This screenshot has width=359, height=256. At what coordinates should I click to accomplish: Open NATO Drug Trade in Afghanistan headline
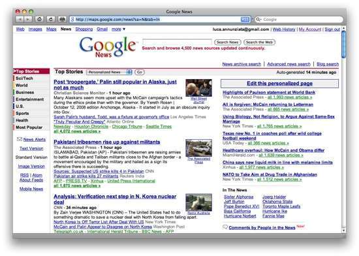[270, 174]
